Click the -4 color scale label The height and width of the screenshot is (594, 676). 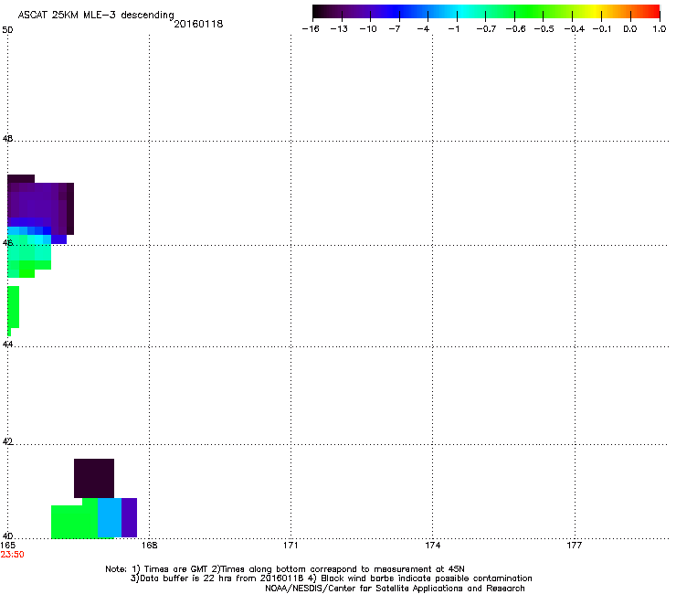pyautogui.click(x=423, y=29)
